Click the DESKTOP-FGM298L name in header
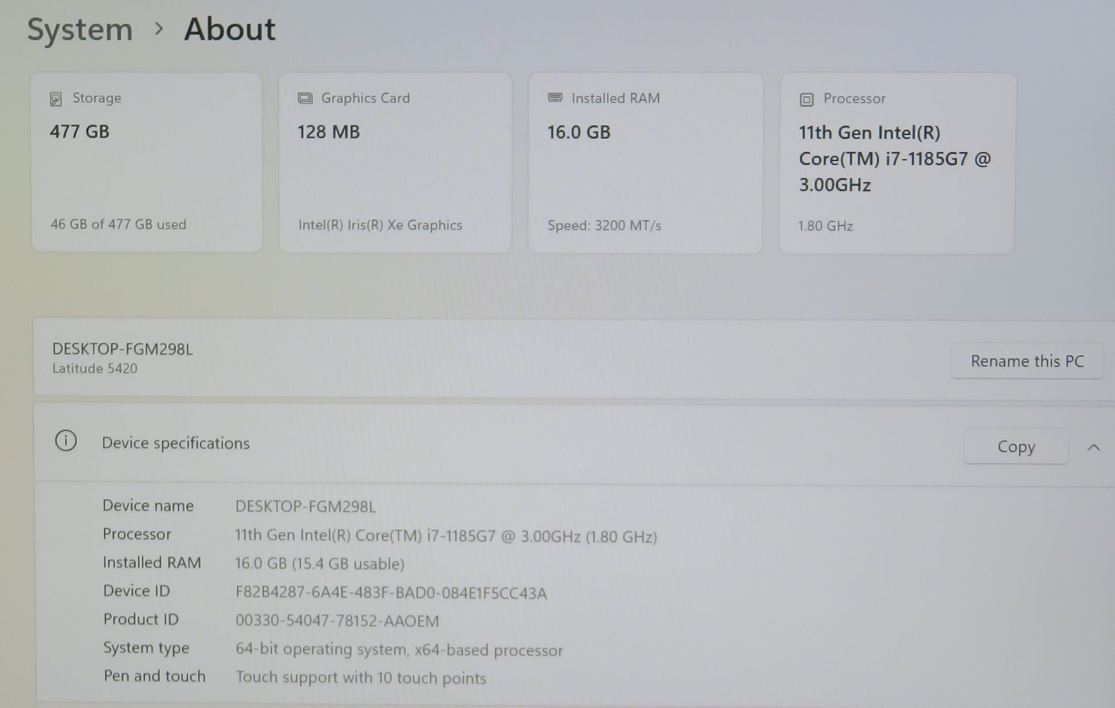The height and width of the screenshot is (708, 1115). click(123, 349)
